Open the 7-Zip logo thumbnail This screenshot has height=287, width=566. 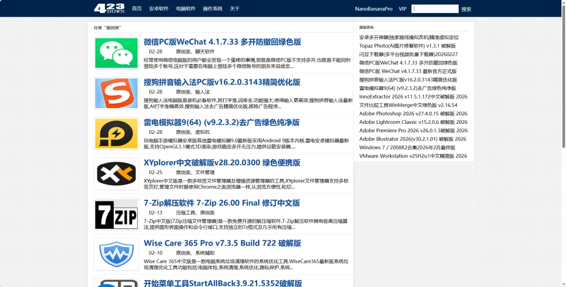pyautogui.click(x=116, y=214)
